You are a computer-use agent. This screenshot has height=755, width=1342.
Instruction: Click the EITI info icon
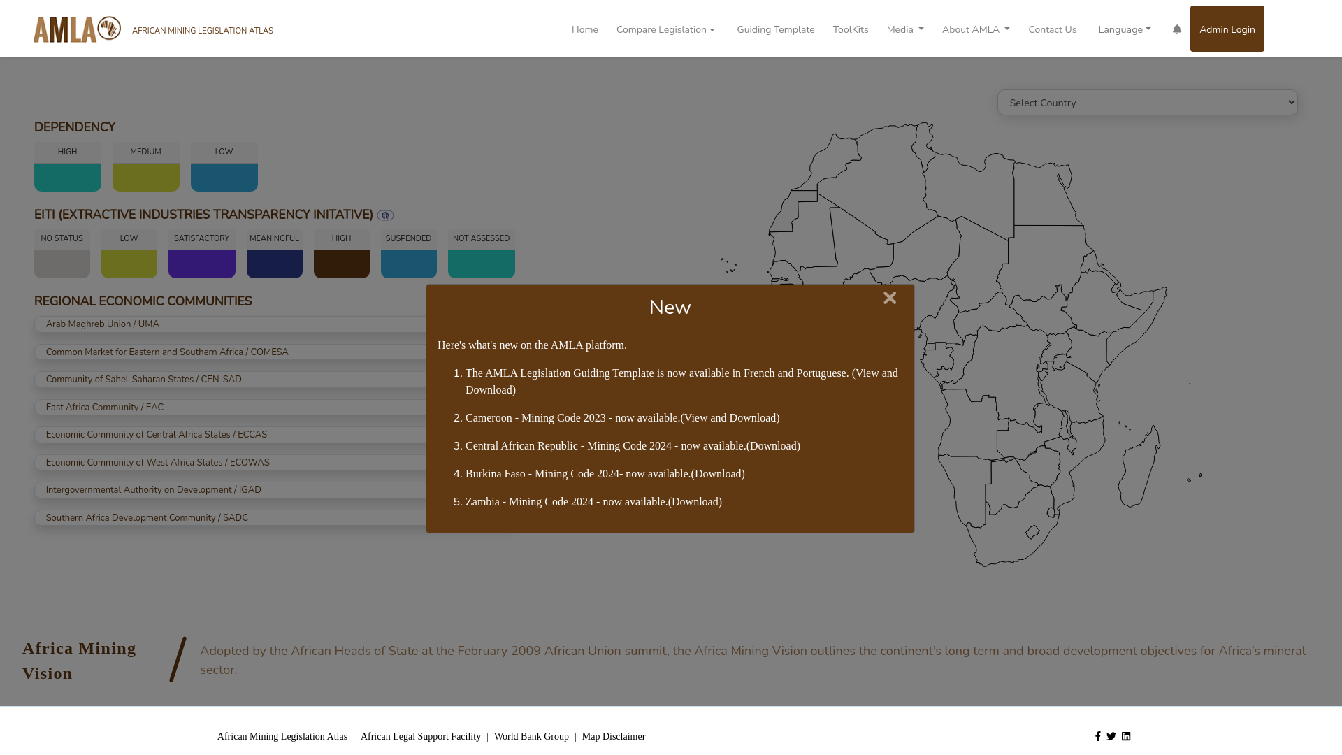coord(385,215)
